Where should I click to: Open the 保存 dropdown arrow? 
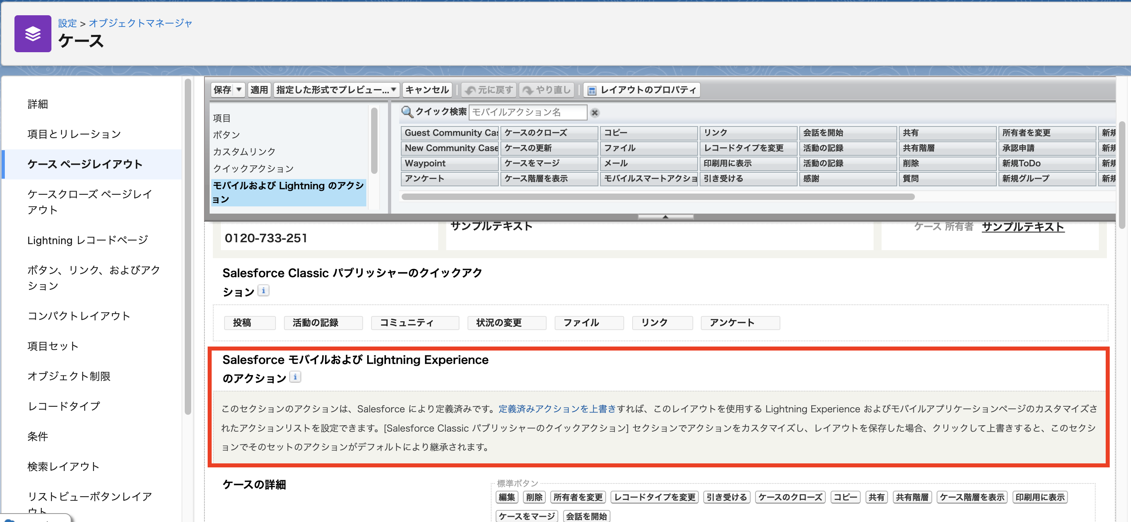pos(239,90)
